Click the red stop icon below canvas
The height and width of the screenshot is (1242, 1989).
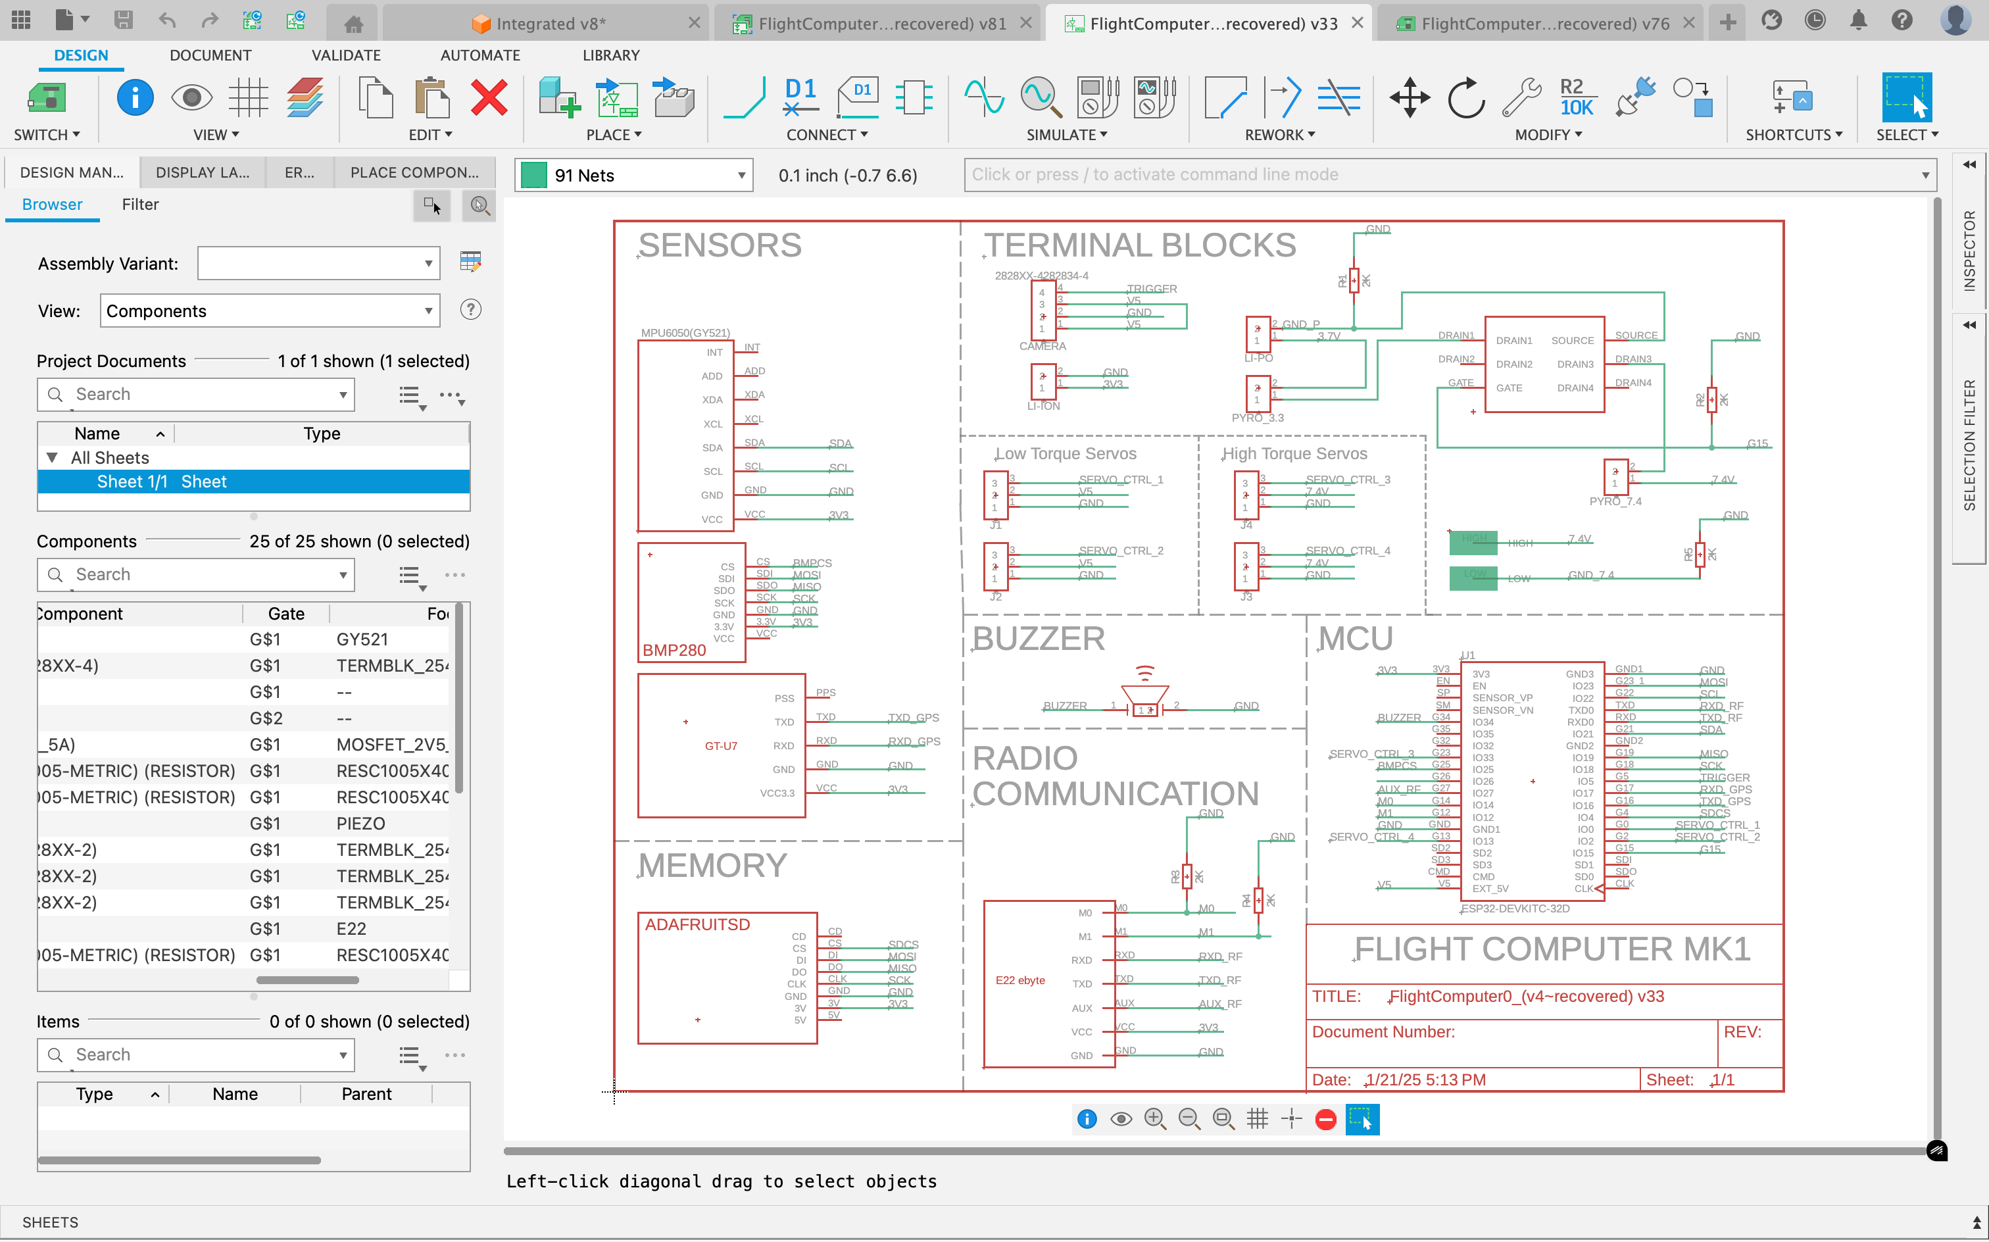click(1325, 1120)
